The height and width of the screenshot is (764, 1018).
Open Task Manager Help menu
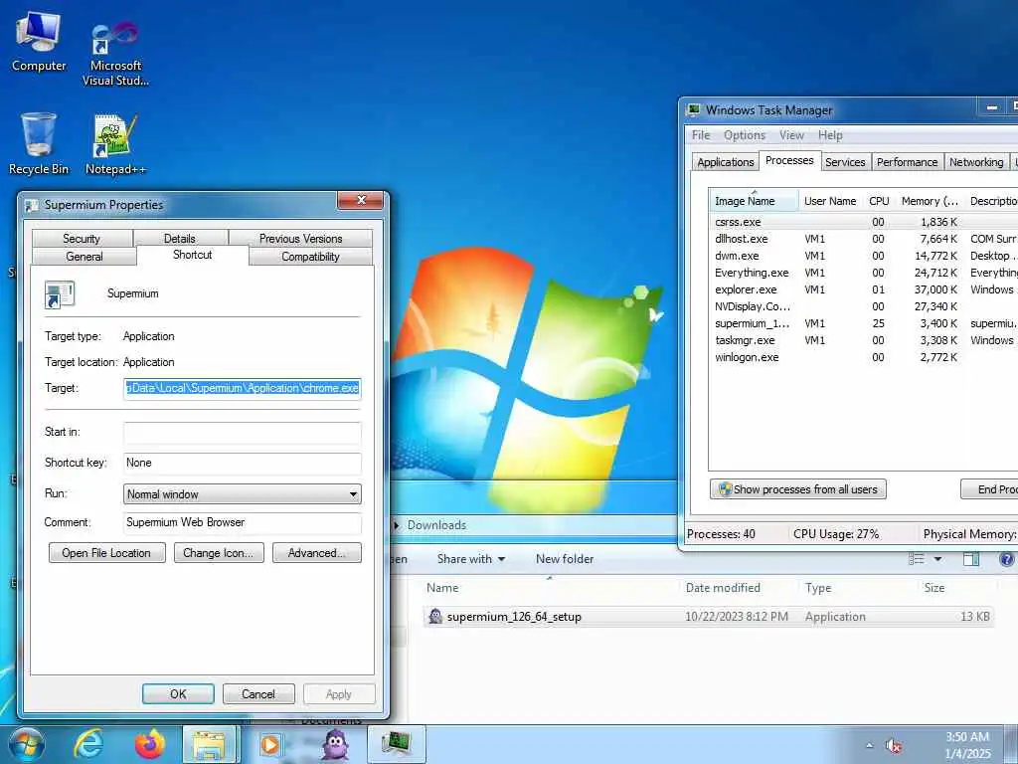(x=830, y=135)
